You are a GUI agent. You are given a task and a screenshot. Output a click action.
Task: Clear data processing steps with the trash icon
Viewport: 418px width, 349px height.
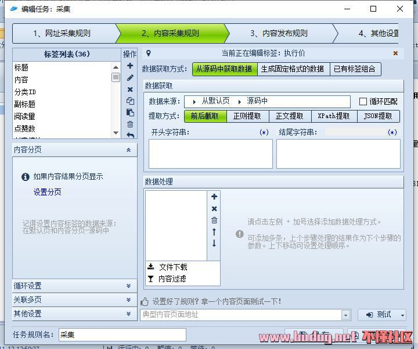click(214, 220)
